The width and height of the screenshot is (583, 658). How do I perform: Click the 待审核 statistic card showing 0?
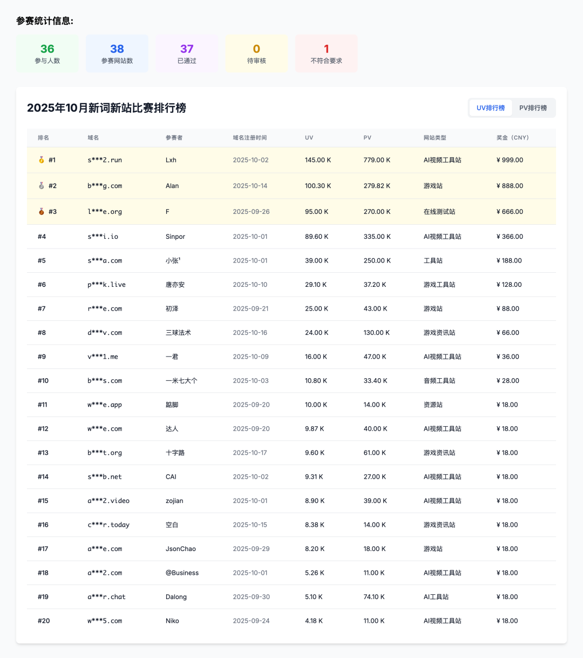(x=256, y=53)
